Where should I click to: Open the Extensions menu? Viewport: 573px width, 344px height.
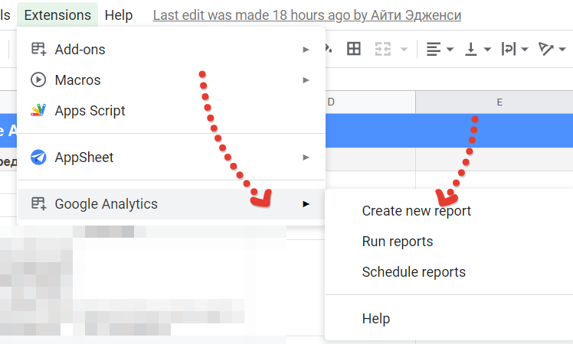point(57,15)
